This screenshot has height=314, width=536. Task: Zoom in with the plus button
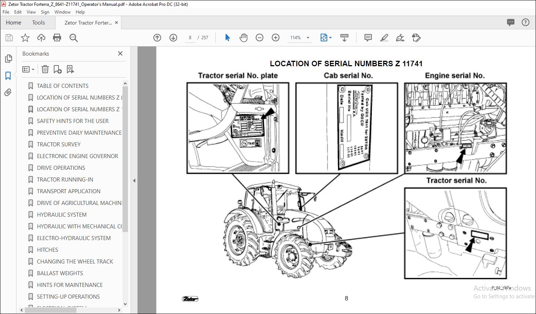coord(276,38)
